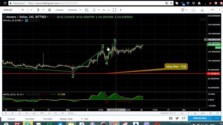Toggle MFIndex_LB indicator visibility eye
The image size is (223, 125).
point(26,20)
